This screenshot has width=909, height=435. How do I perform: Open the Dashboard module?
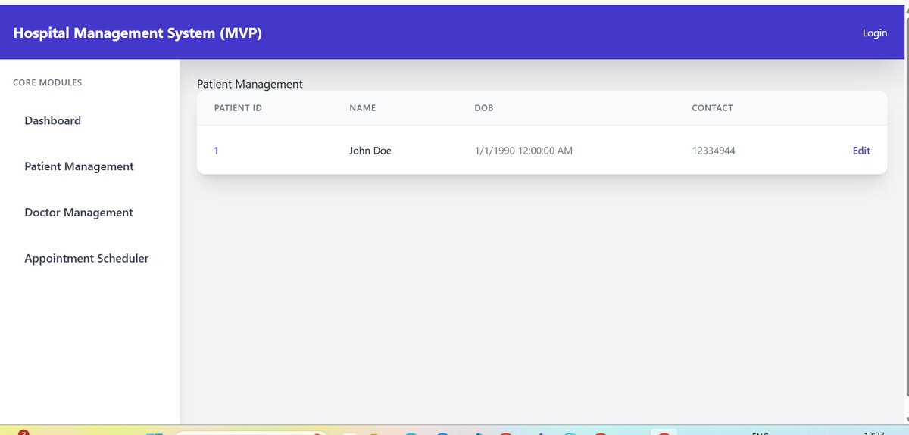(53, 120)
